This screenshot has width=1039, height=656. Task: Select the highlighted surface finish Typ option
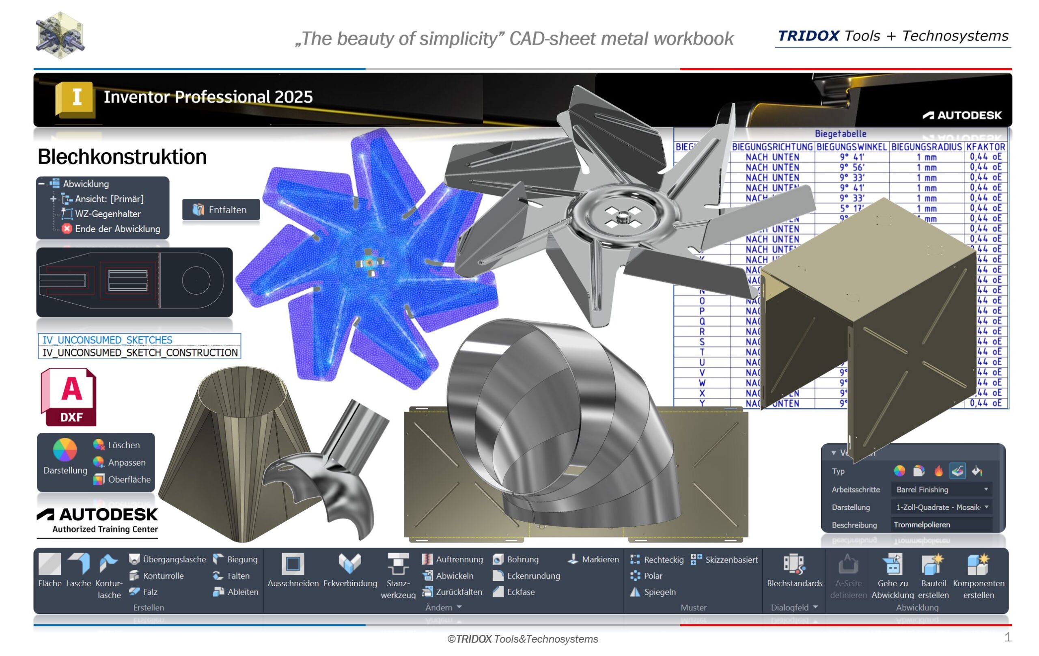[957, 471]
